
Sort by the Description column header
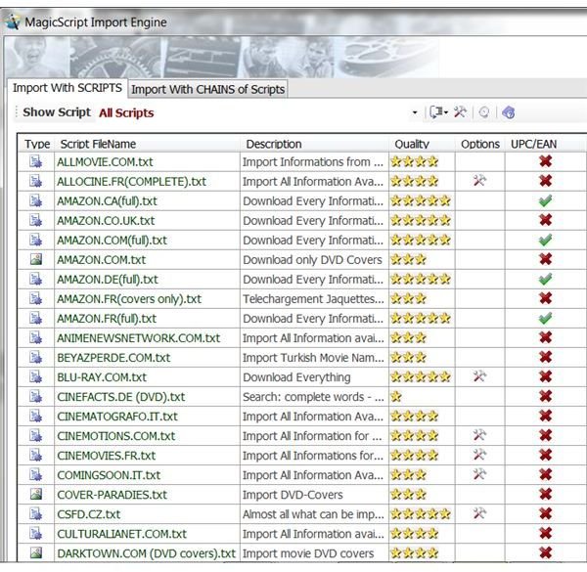[x=274, y=144]
